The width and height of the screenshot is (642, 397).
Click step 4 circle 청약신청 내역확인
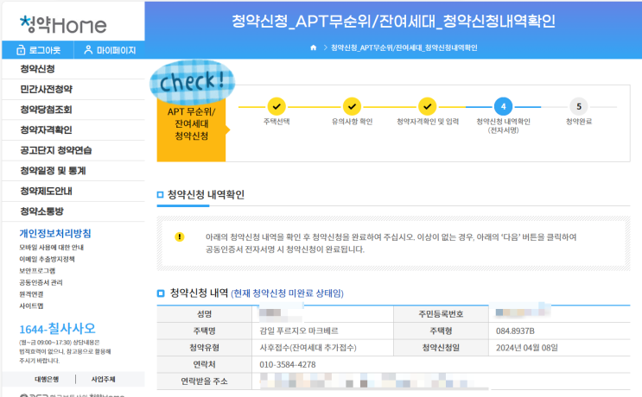tap(503, 107)
